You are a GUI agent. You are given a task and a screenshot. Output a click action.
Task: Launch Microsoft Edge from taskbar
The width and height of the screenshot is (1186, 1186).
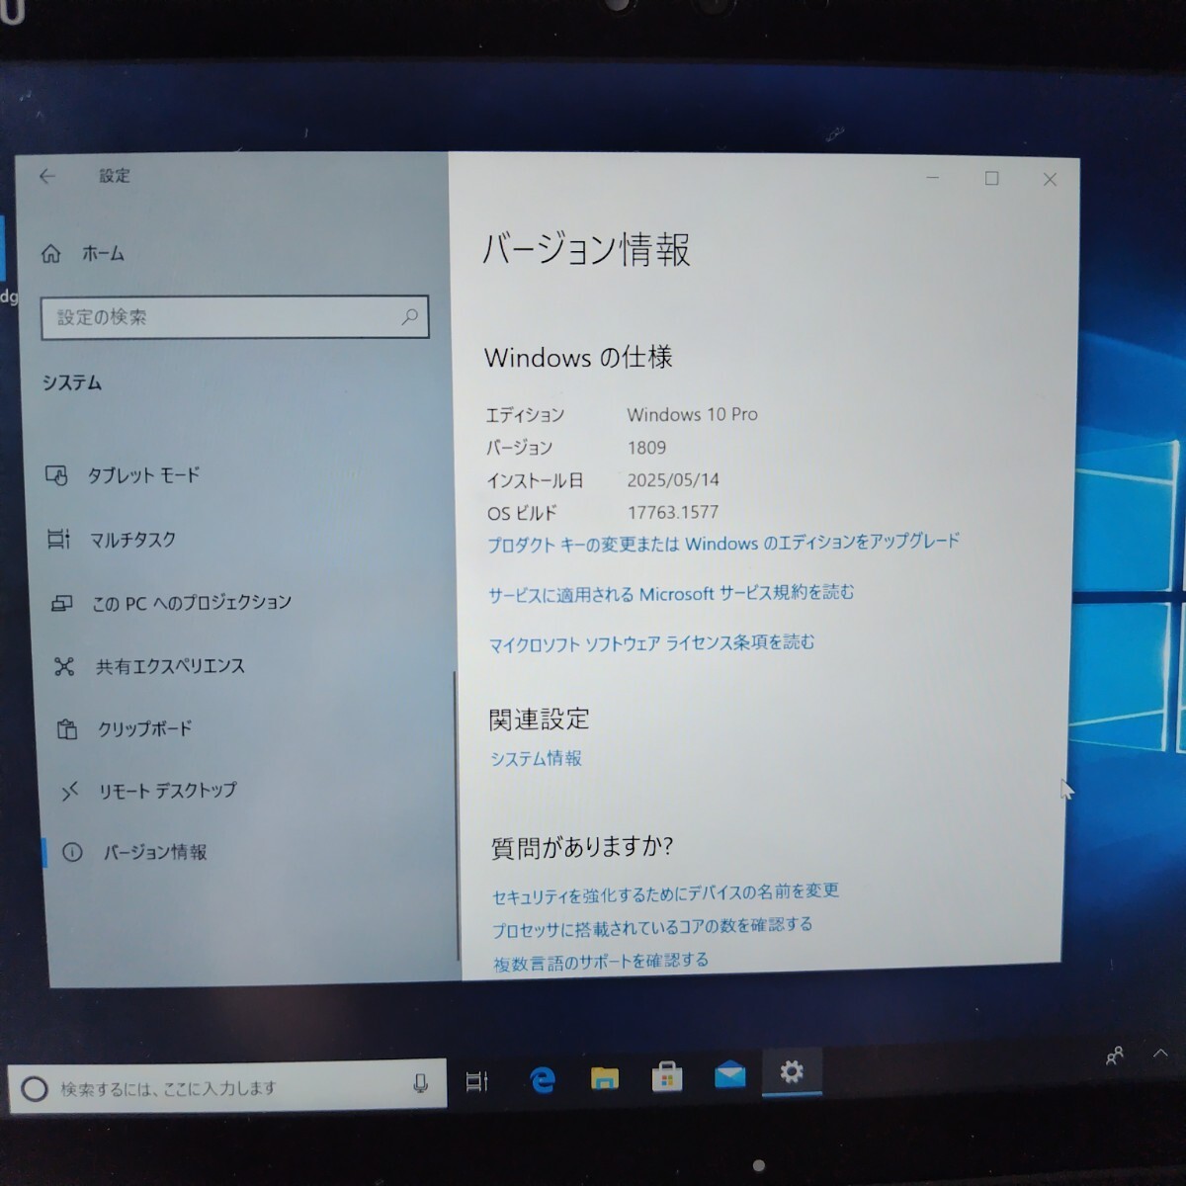[542, 1079]
